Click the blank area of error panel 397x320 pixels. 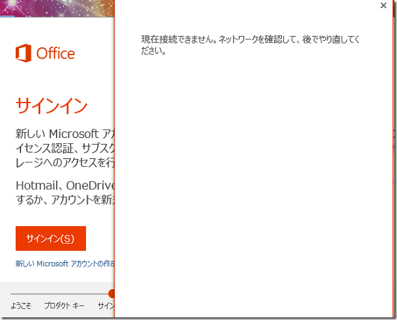256,184
